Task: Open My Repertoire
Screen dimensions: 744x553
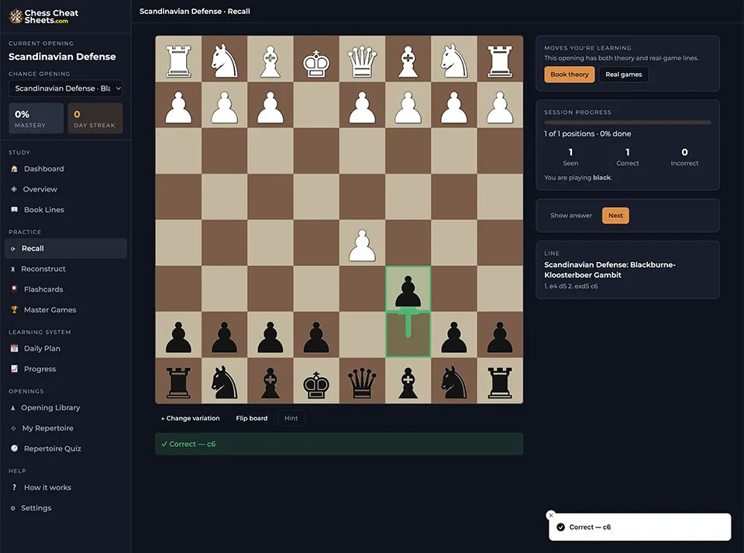Action: click(x=65, y=428)
